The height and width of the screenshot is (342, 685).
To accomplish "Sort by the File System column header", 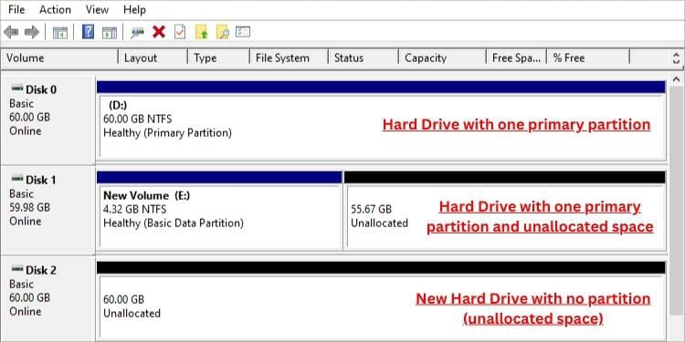I will coord(289,58).
